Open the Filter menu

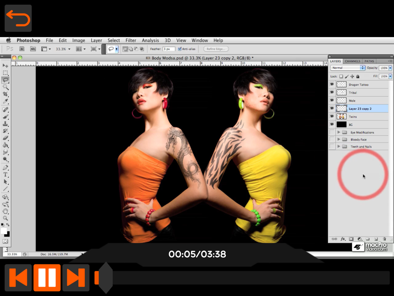coord(131,40)
